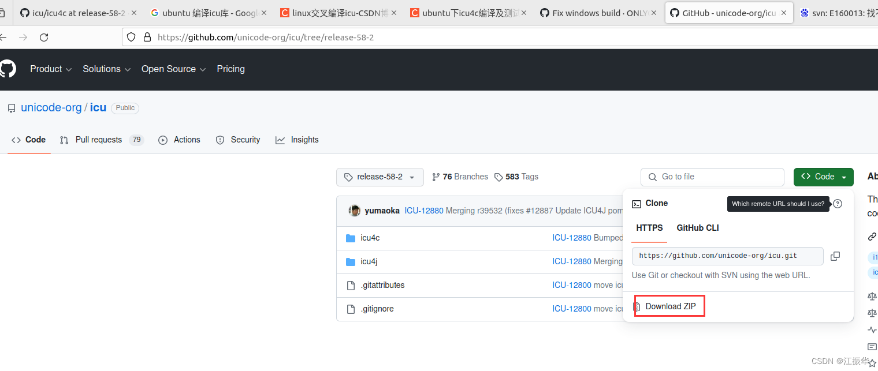Click the repository icon beside unicode-org
This screenshot has width=878, height=371.
pos(12,108)
